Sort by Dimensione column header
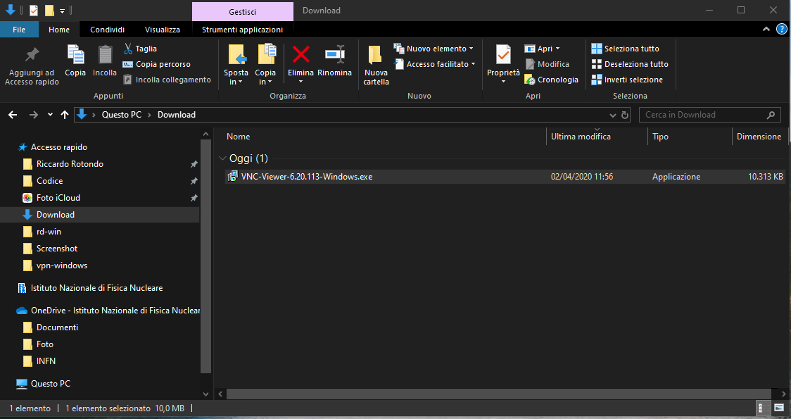The width and height of the screenshot is (791, 419). [x=759, y=137]
